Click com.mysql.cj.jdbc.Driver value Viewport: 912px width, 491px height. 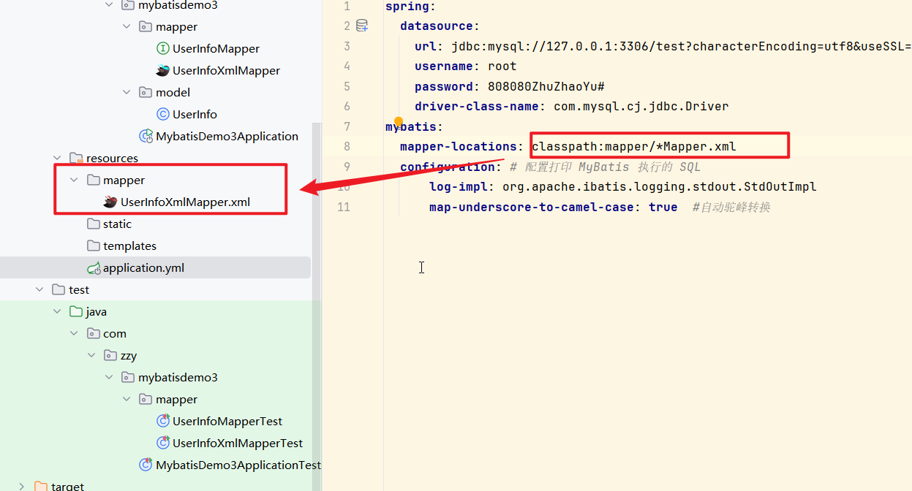641,107
